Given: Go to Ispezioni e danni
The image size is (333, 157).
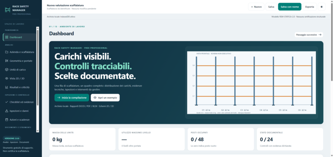Looking at the screenshot, I should click(x=19, y=111).
